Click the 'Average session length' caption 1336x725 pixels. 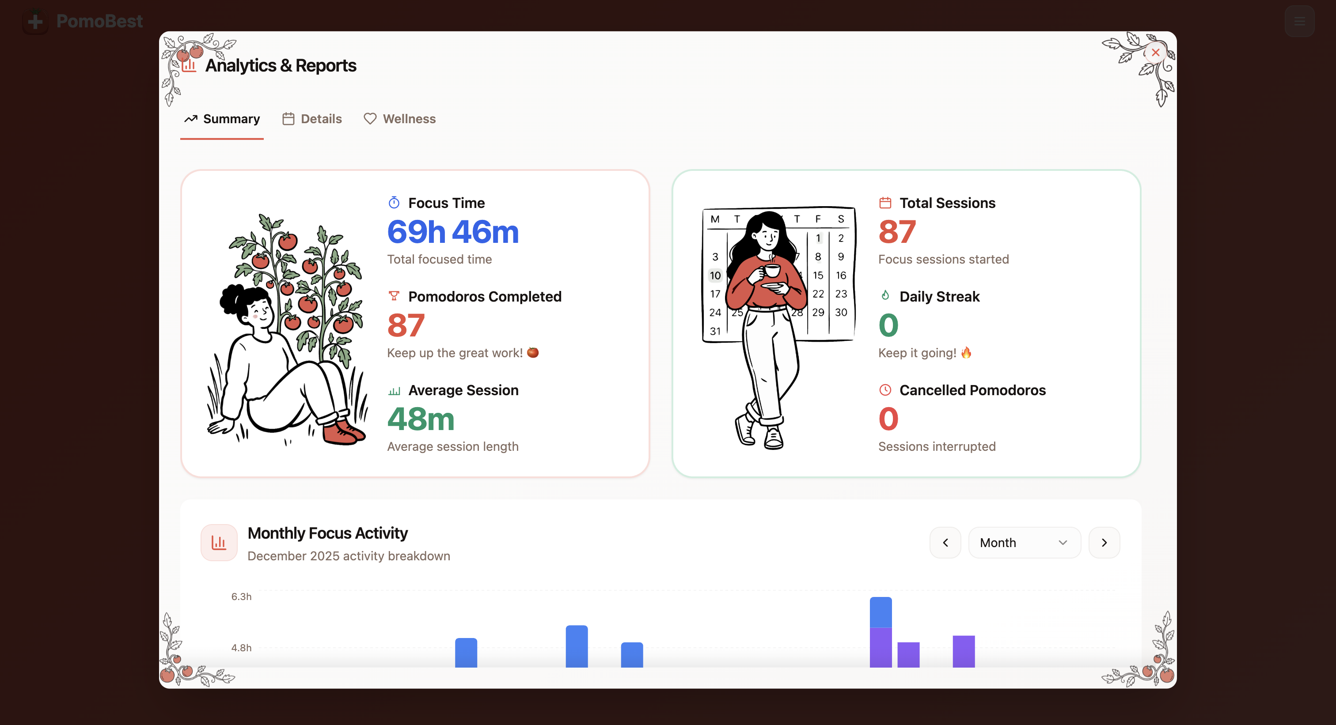(452, 447)
